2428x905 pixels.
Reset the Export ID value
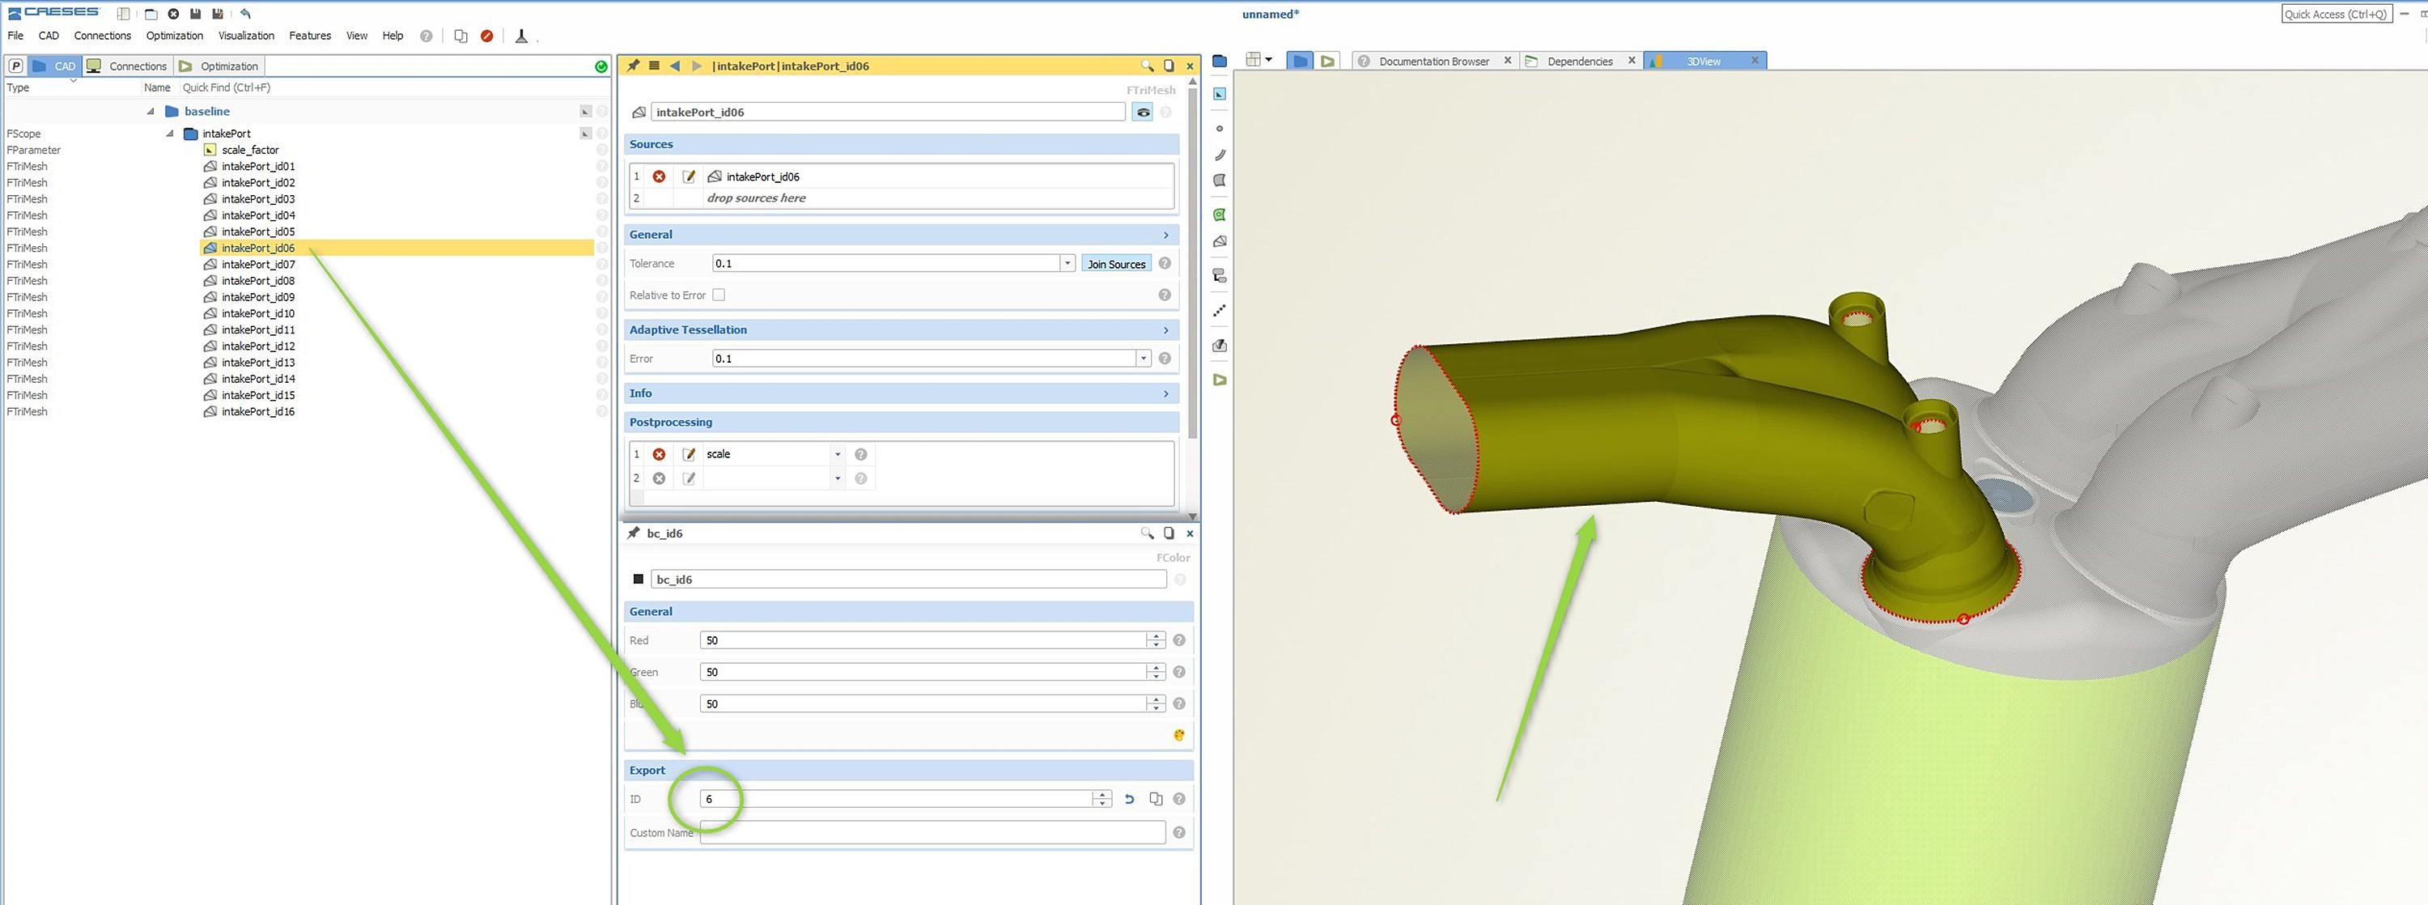[x=1129, y=800]
